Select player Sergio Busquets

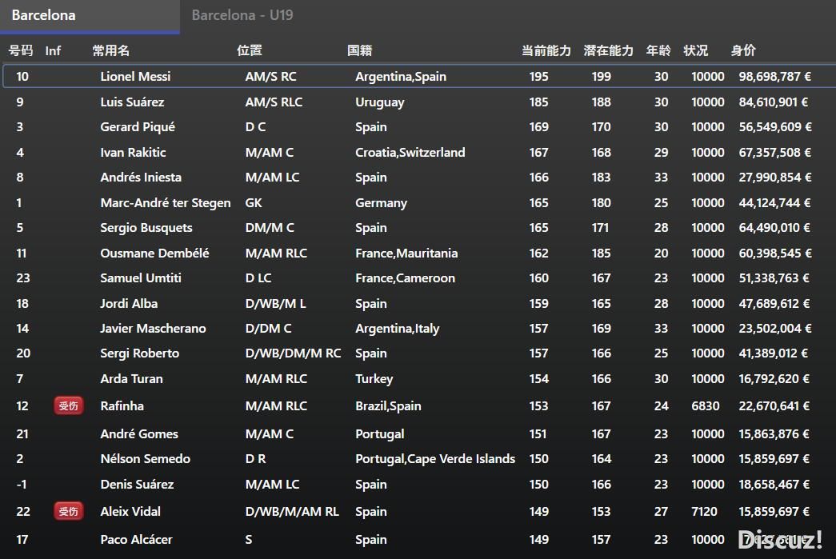pyautogui.click(x=146, y=228)
